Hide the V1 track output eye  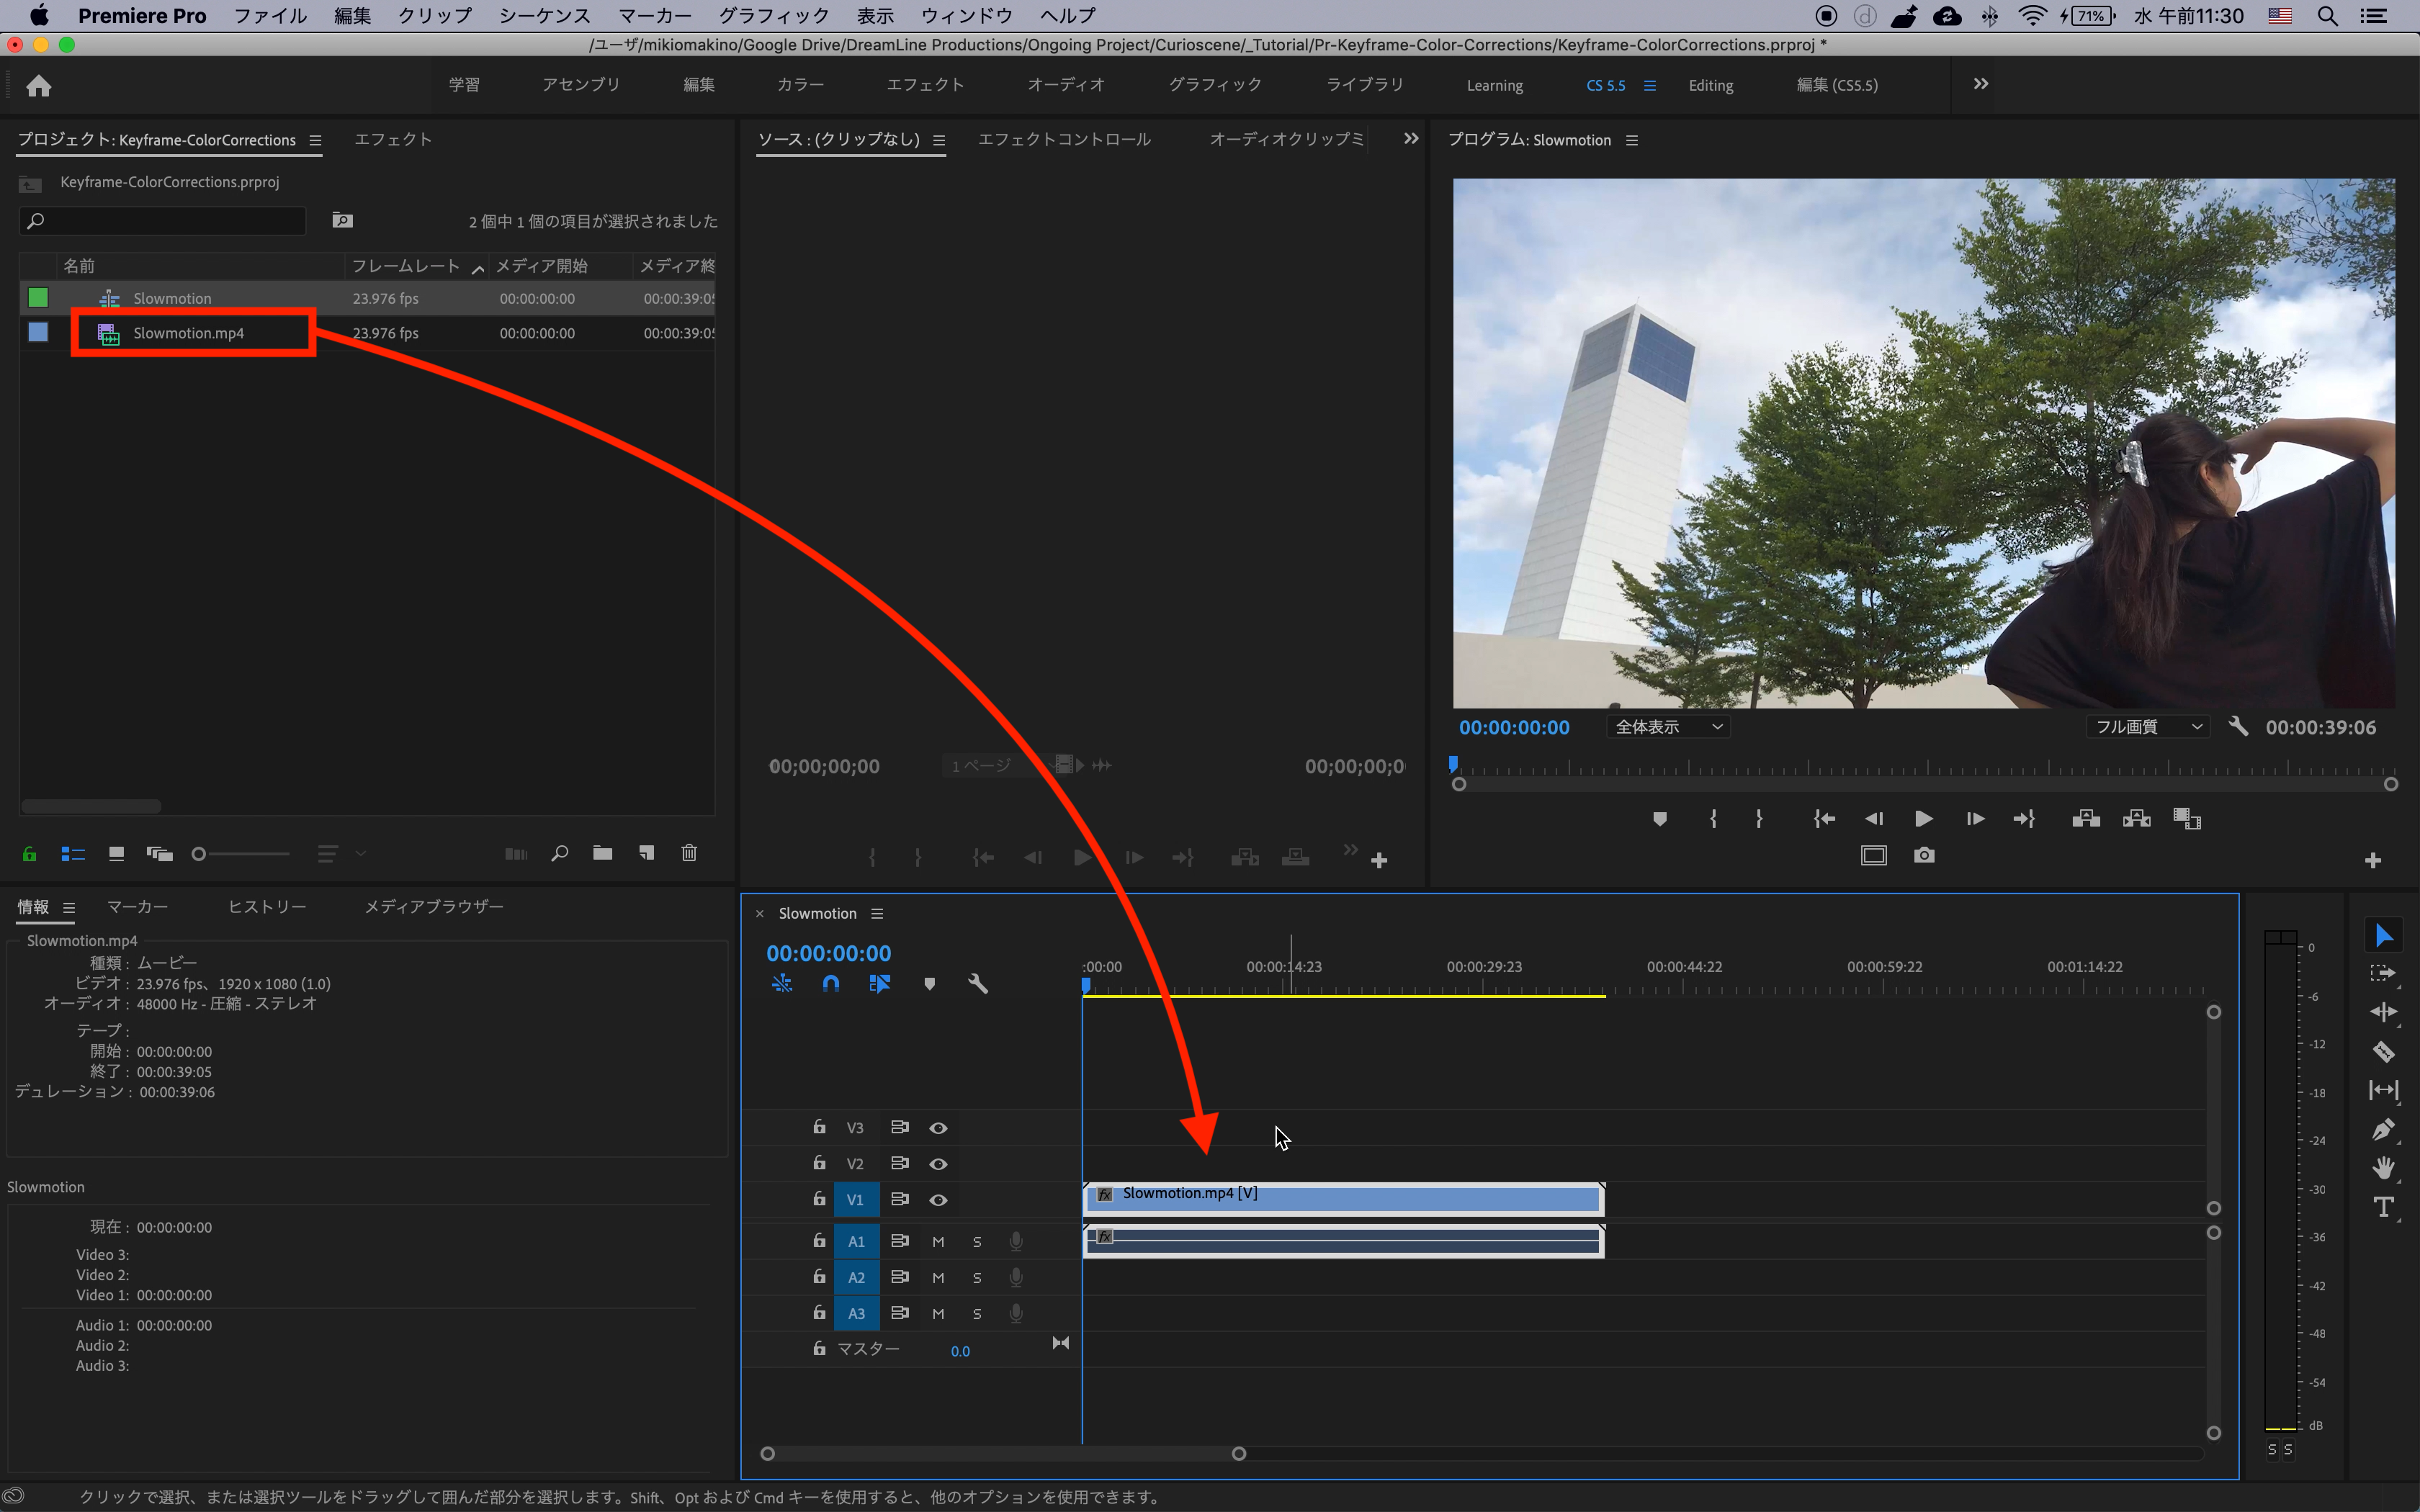click(x=938, y=1200)
